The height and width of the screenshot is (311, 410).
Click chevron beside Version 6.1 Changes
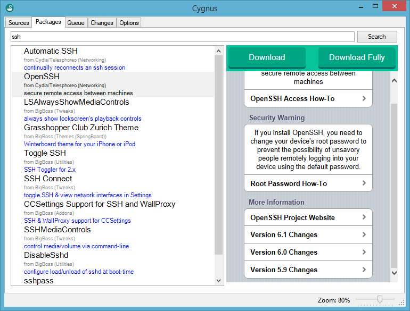coord(364,234)
